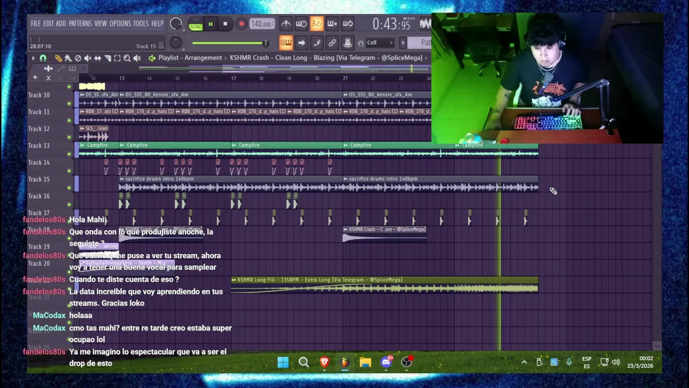Screen dimensions: 689x388
Task: Click the playlist snap magnet icon
Action: 43,58
